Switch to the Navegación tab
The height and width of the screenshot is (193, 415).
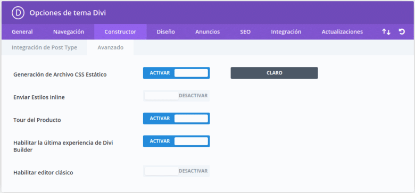69,32
